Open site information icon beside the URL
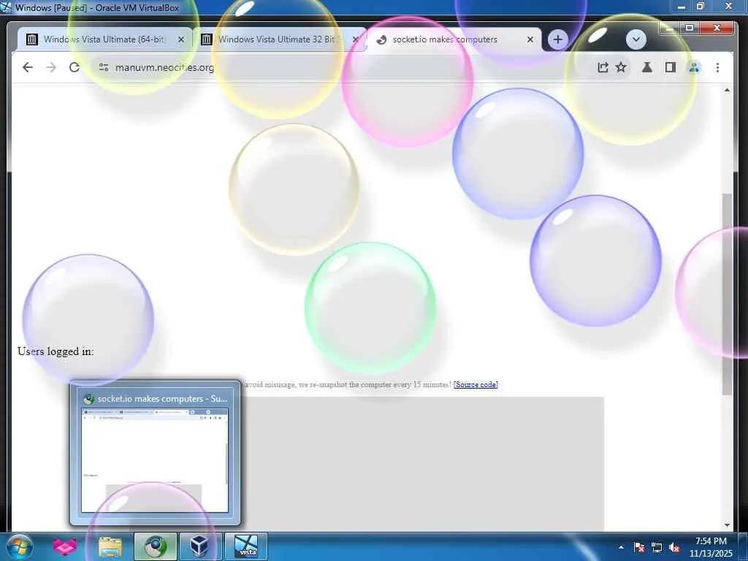 coord(104,67)
